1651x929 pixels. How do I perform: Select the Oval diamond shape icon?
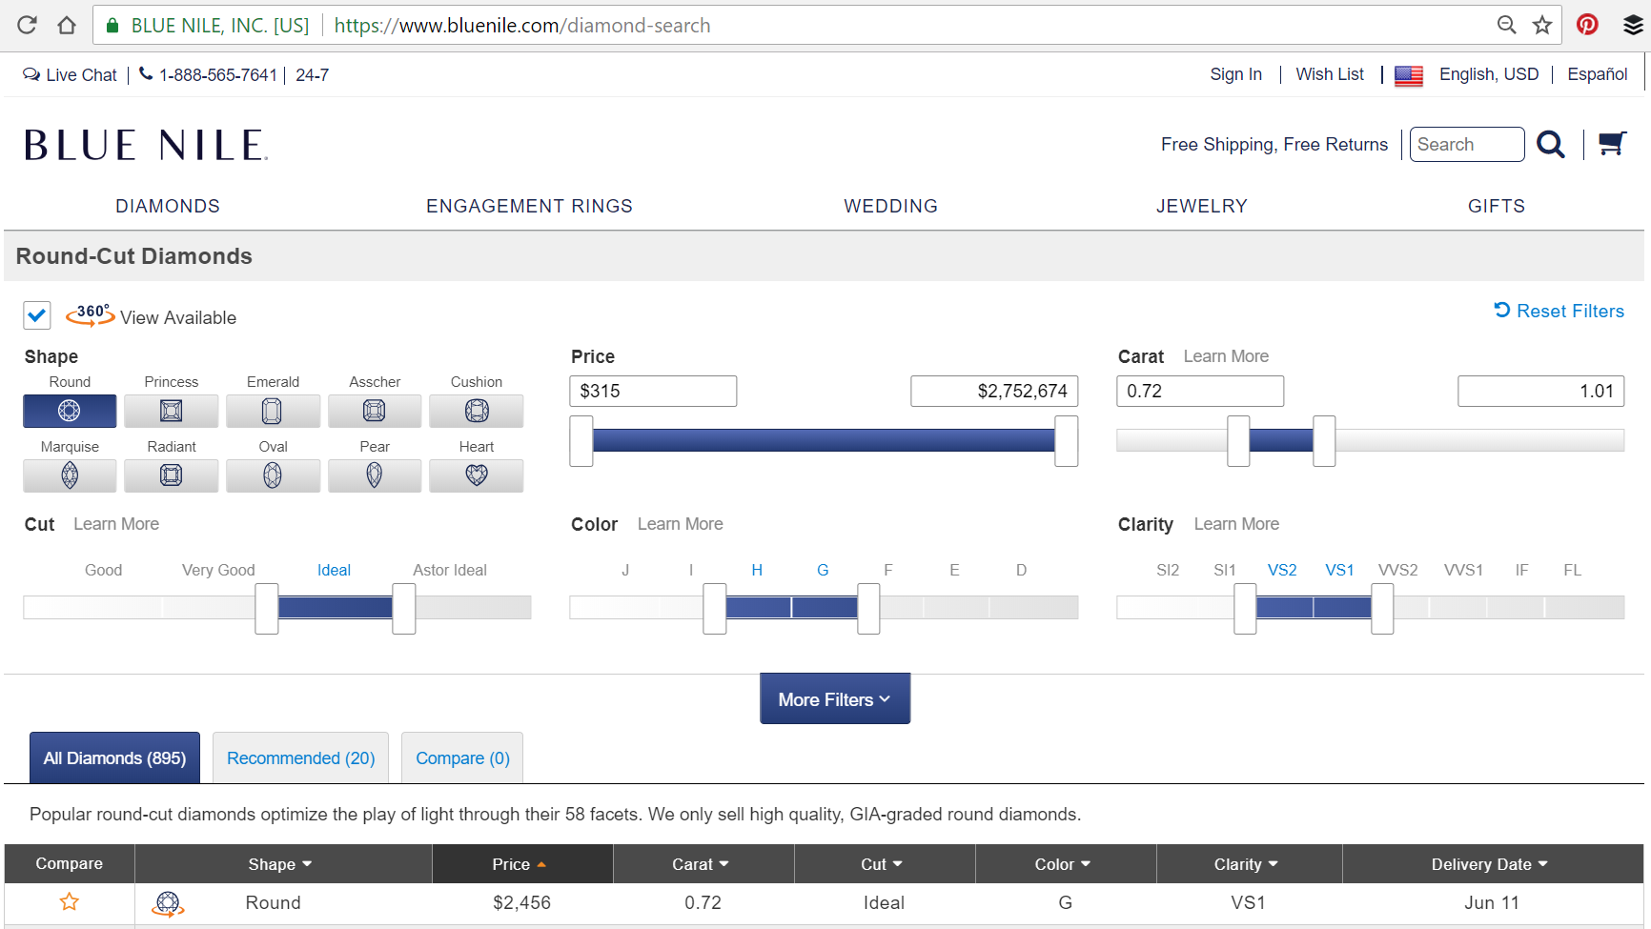[x=273, y=475]
